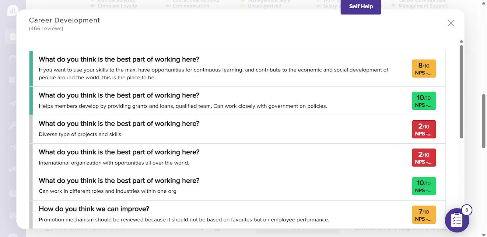Click the modal scrollbar up arrow
Screen dimensions: 487x237
tap(461, 41)
